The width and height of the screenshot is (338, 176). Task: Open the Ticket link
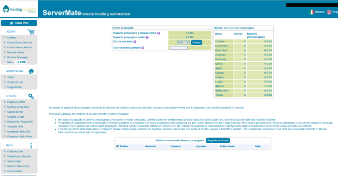tap(10, 77)
